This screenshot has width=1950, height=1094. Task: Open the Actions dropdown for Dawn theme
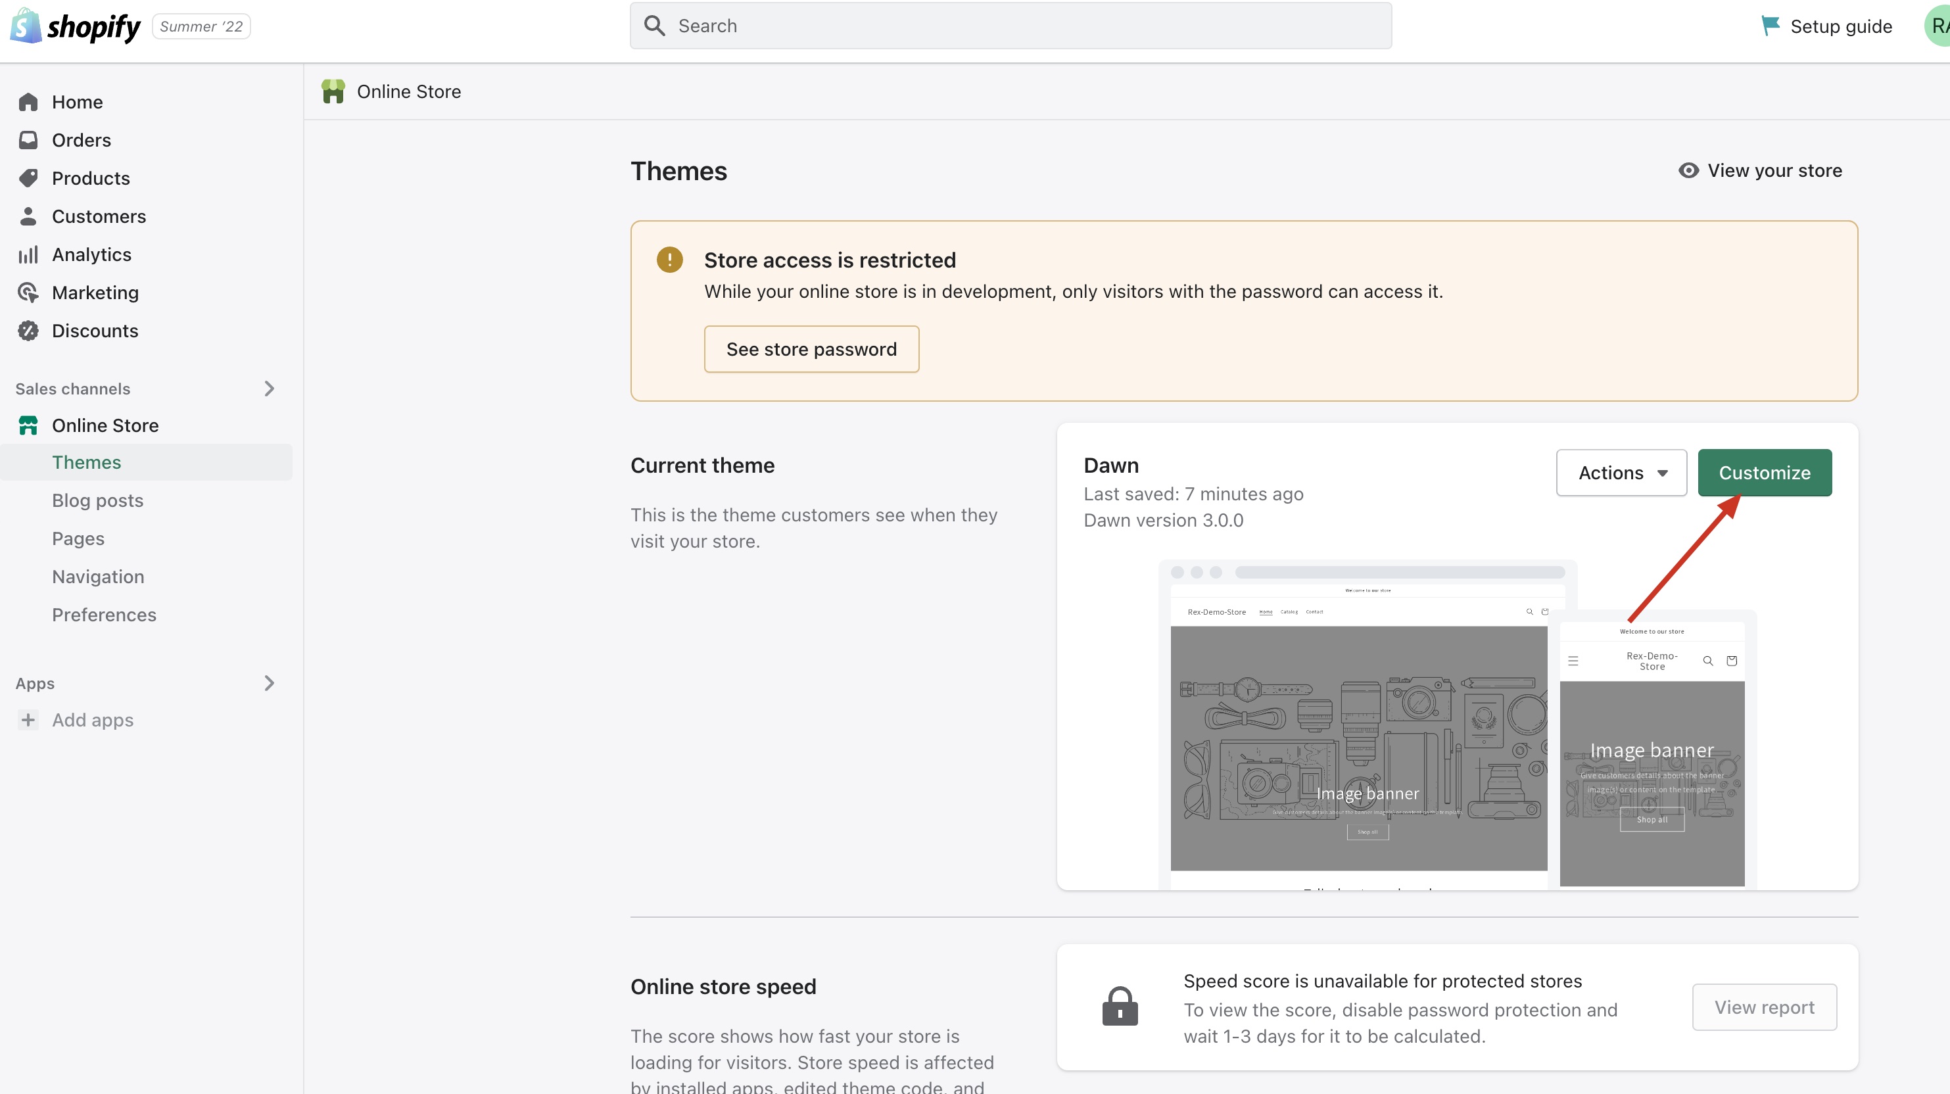pyautogui.click(x=1621, y=473)
